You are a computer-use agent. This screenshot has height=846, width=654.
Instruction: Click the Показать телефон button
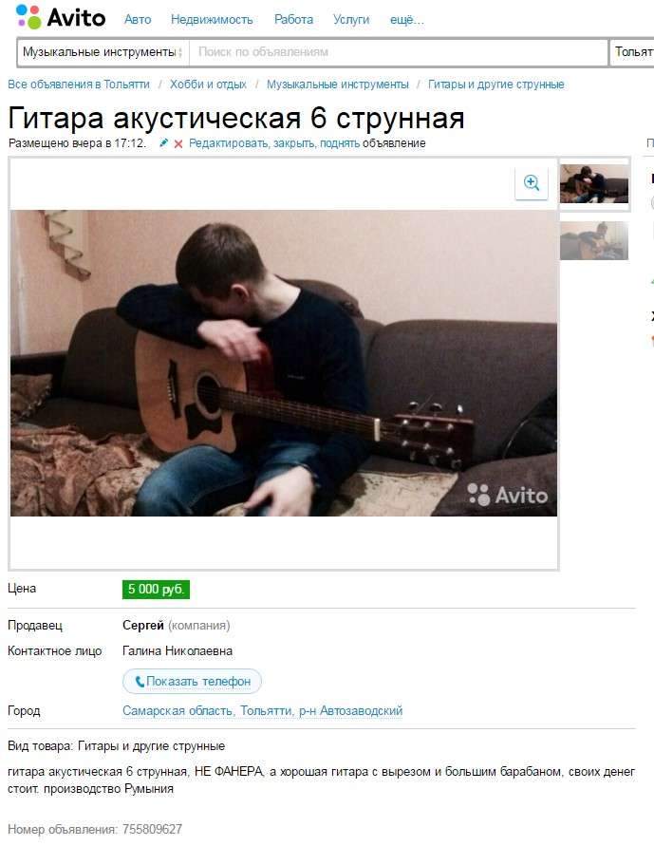point(192,682)
